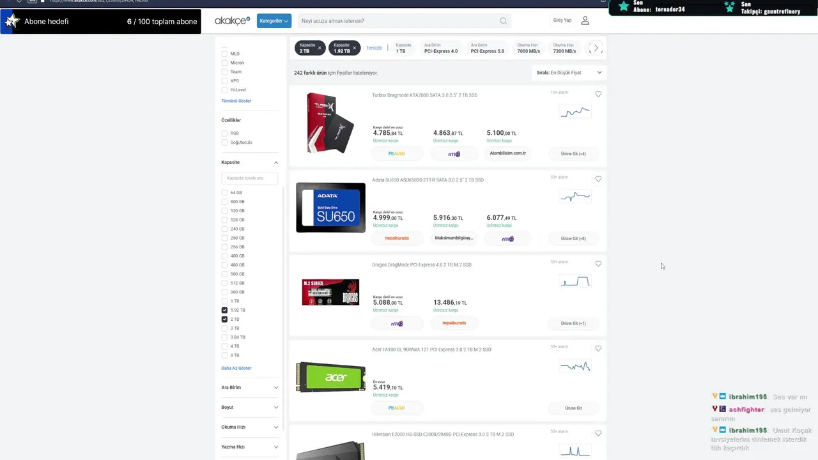Viewport: 818px width, 460px height.
Task: Check the 4 TB capacity checkbox
Action: pyautogui.click(x=224, y=346)
